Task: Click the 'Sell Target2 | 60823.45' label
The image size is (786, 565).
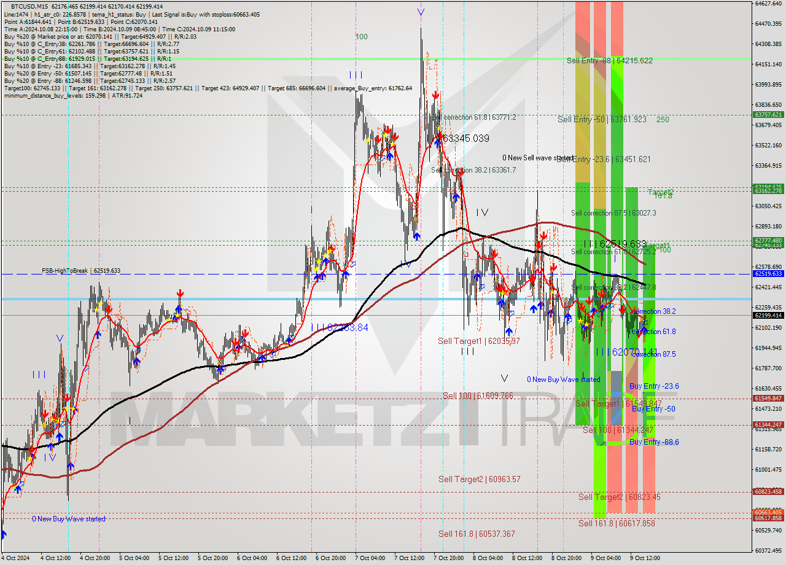Action: coord(620,497)
